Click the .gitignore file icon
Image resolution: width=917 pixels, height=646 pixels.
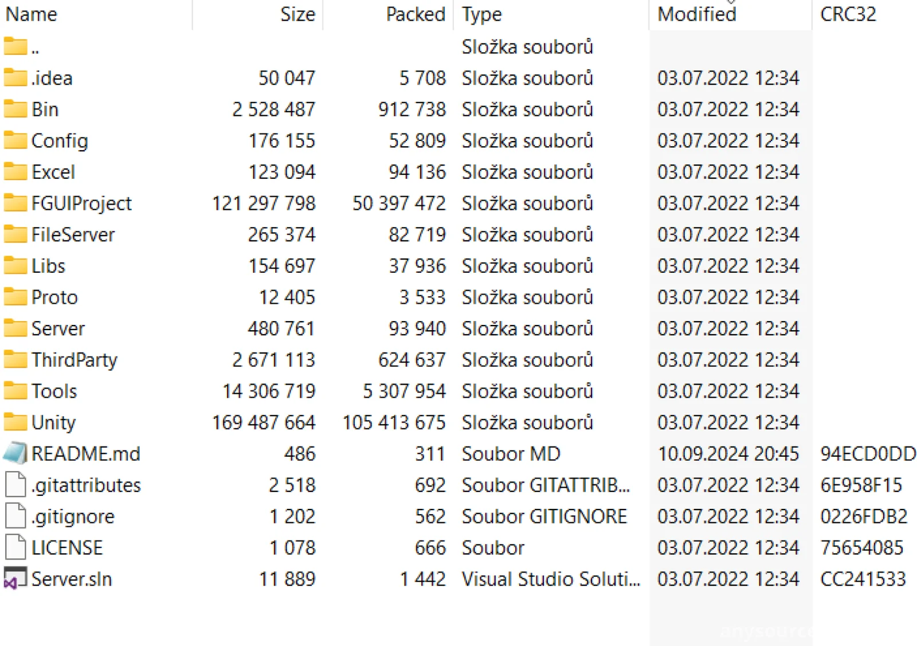click(15, 516)
